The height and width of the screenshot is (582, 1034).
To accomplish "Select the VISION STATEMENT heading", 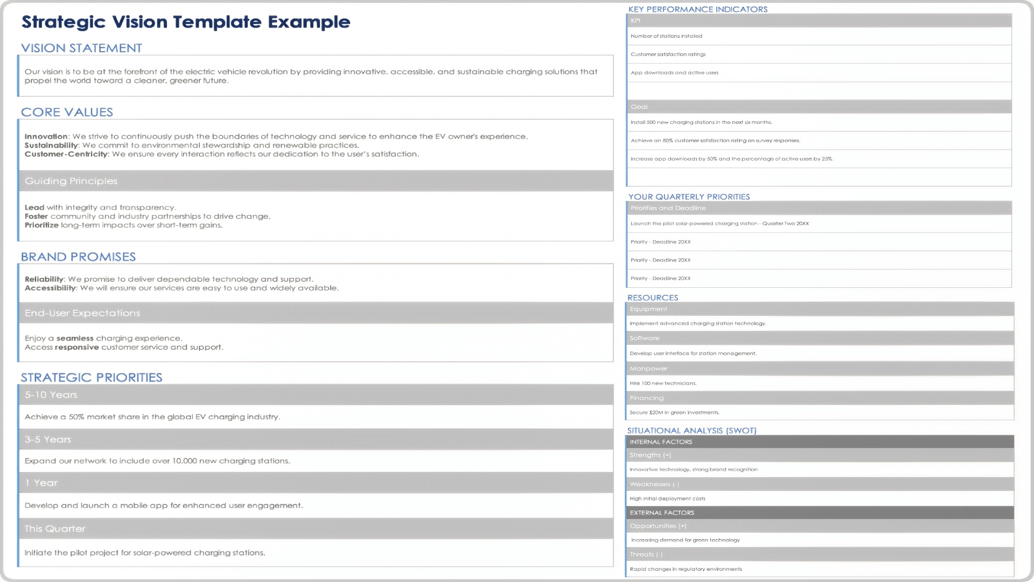I will [x=81, y=48].
